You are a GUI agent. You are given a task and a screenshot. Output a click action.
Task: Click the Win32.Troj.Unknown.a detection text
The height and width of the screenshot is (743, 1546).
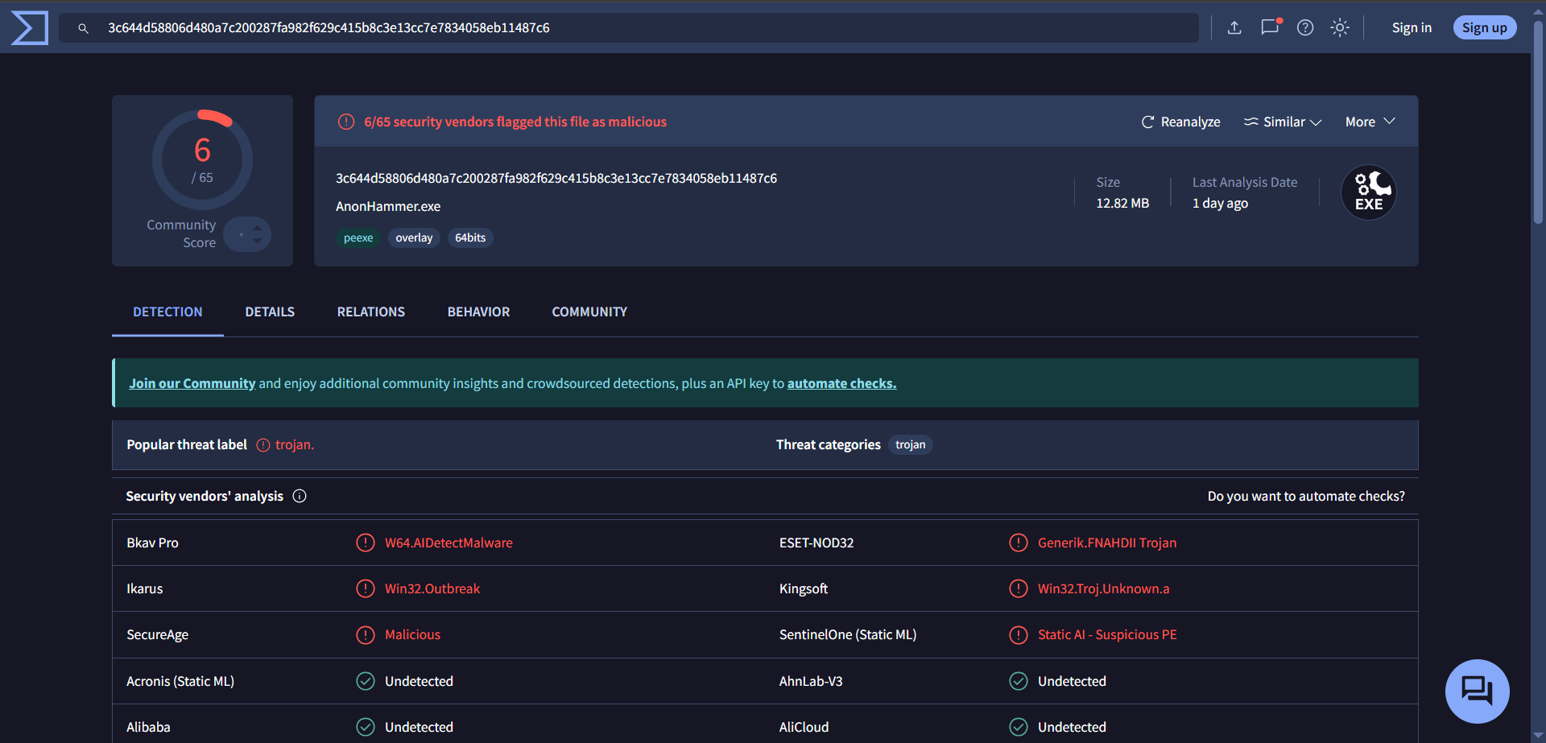1104,588
